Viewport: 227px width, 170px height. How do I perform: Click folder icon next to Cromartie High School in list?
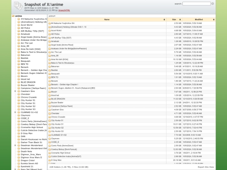click(x=50, y=153)
